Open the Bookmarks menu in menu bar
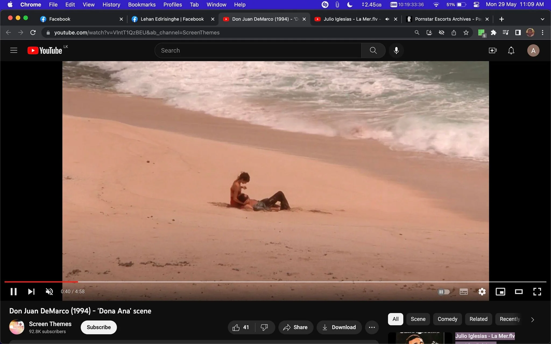 pos(142,5)
